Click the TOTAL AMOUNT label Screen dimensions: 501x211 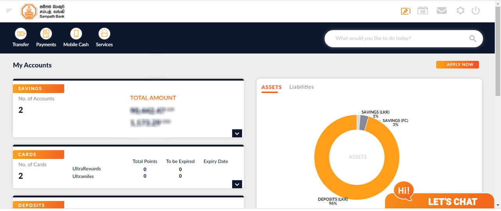[153, 98]
